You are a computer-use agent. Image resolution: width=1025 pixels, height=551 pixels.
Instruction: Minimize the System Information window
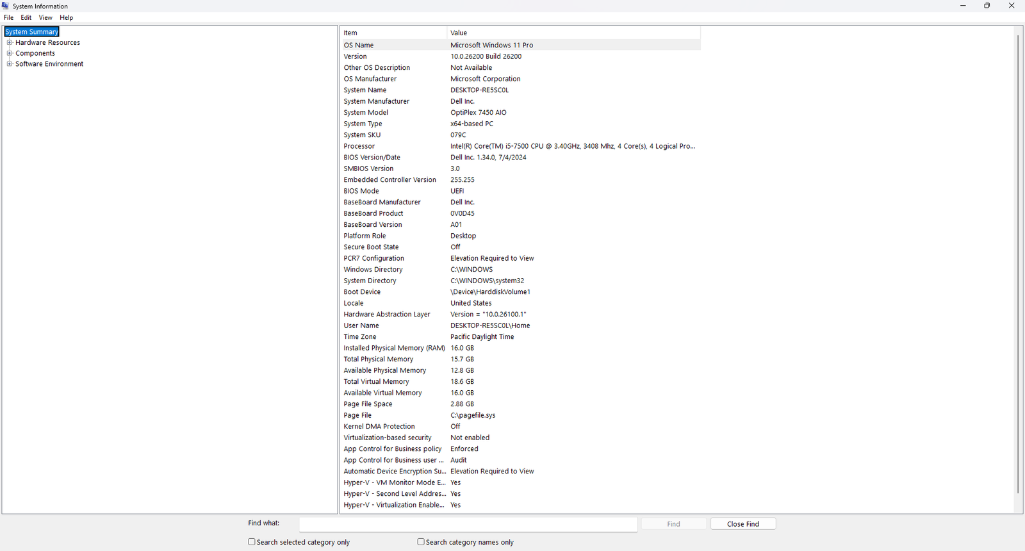coord(962,6)
